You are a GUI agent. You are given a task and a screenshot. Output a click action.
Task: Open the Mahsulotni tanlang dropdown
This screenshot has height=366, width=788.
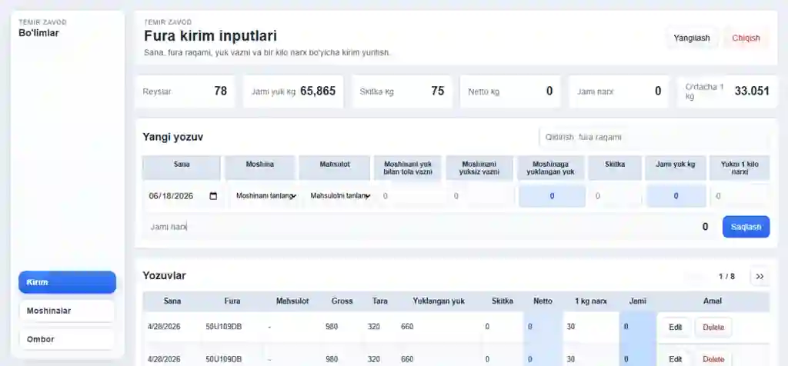pos(340,196)
